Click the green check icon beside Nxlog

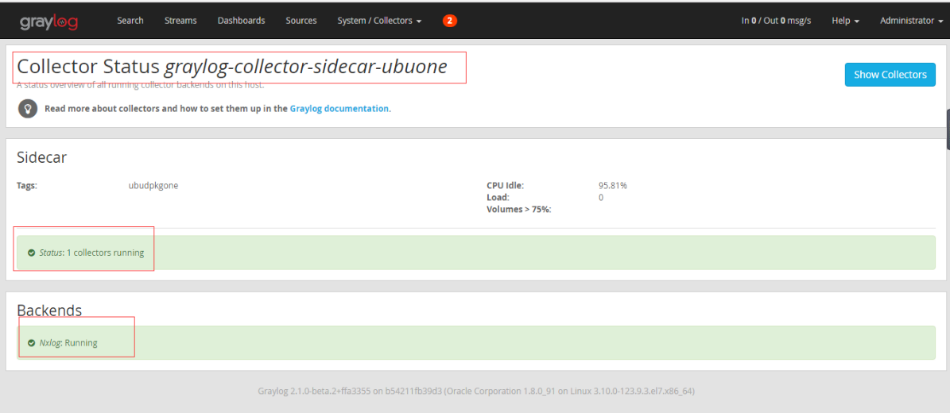point(32,343)
